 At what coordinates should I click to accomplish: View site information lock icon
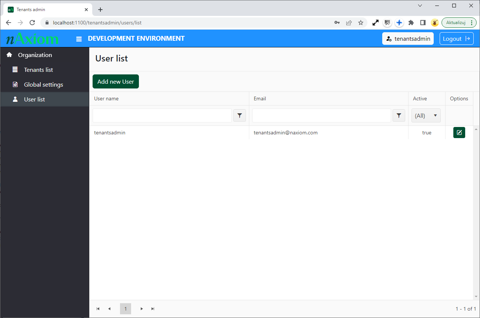[47, 23]
